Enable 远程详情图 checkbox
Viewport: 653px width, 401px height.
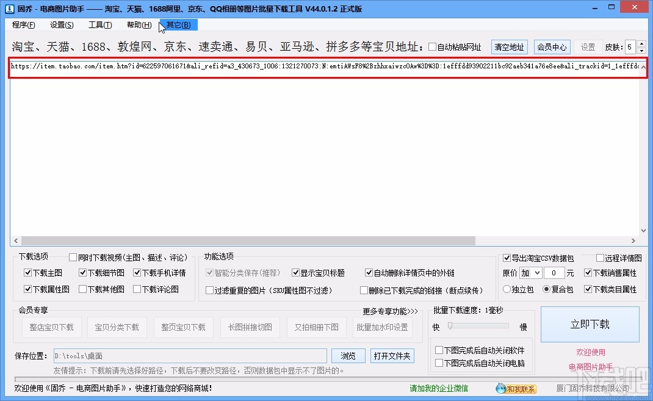pos(600,258)
